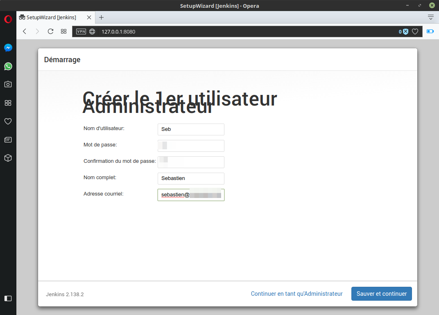Select the SetupWizard [Jenkins] tab

(x=51, y=18)
